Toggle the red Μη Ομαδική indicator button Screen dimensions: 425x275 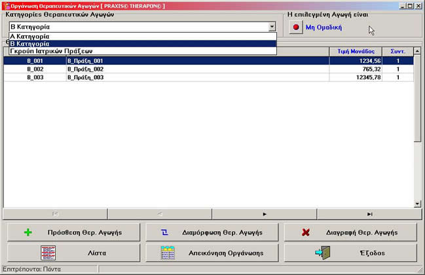coord(295,27)
